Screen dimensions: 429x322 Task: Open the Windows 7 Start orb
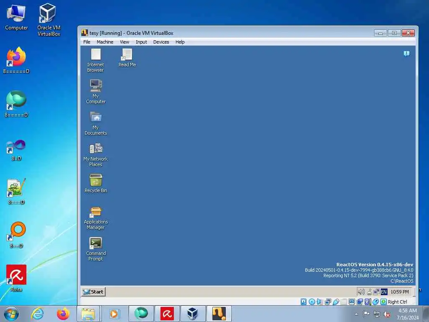[x=11, y=314]
